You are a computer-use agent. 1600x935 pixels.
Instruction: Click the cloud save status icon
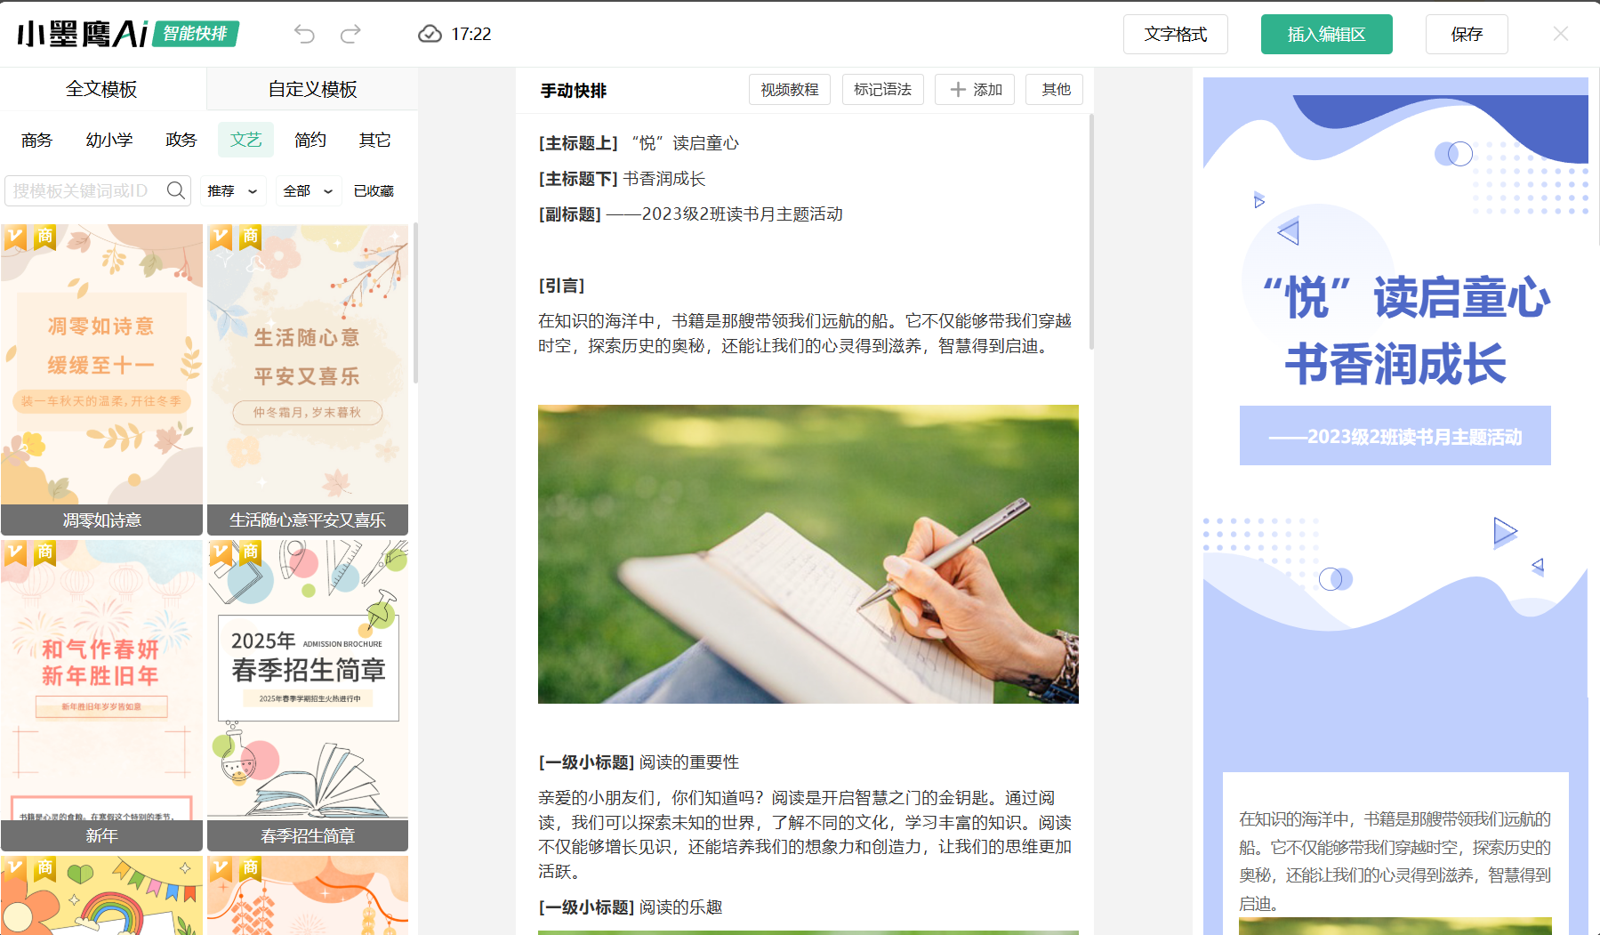coord(430,34)
